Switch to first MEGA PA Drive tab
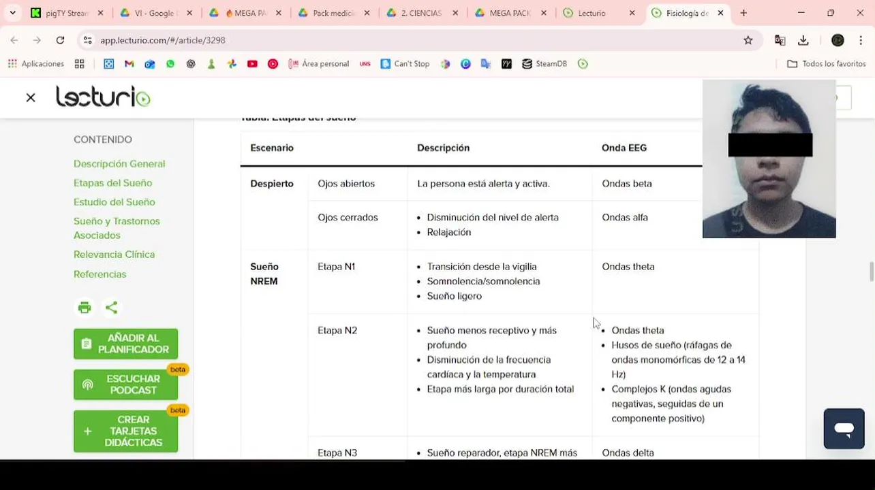The image size is (875, 490). click(x=244, y=13)
